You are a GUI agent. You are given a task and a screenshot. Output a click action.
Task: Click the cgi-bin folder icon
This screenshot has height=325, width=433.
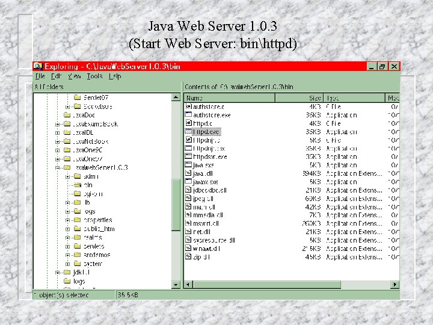(78, 193)
